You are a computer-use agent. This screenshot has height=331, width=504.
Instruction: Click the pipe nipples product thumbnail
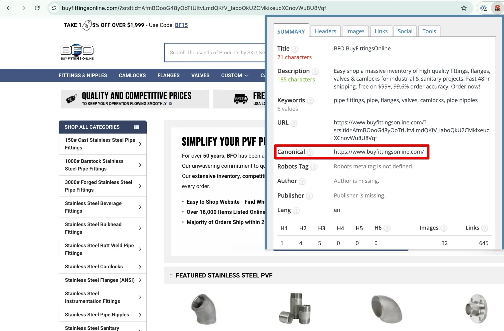pos(295,309)
